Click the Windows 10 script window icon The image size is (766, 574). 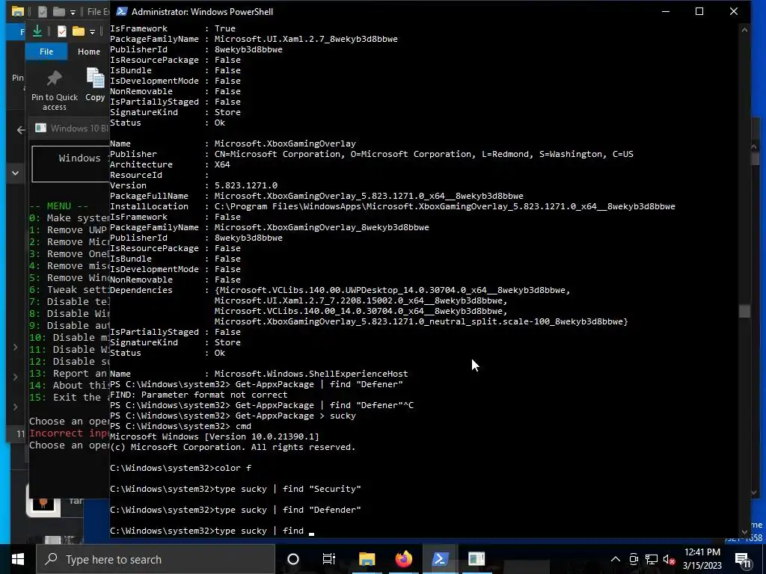[41, 128]
